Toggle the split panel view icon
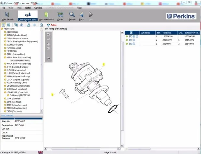 pyautogui.click(x=3, y=25)
